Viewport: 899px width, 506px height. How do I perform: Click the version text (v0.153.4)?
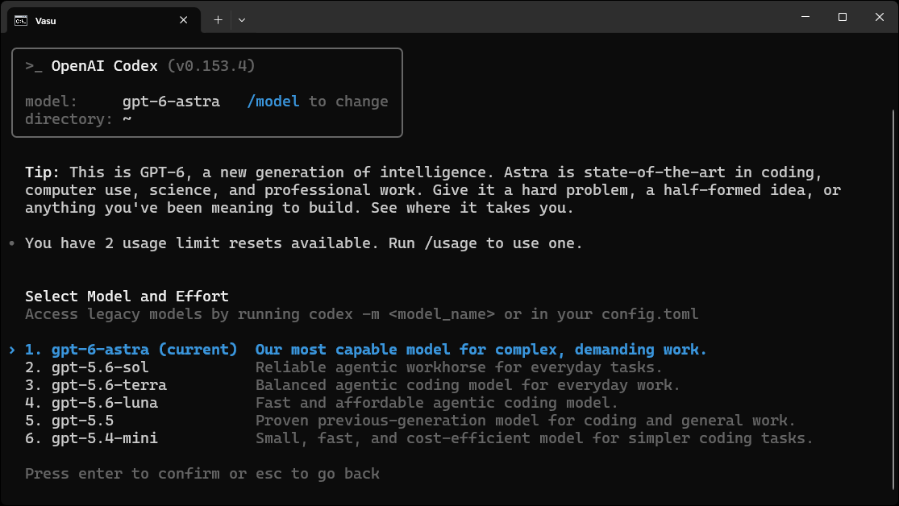pos(211,66)
